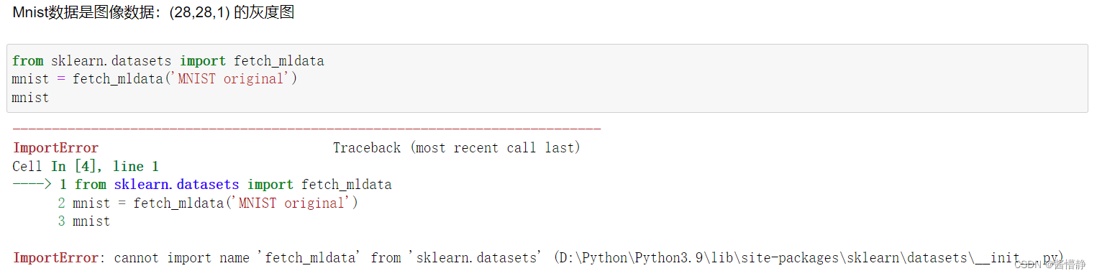This screenshot has height=276, width=1097.
Task: Click 'cannot import name' error message text
Action: pos(181,257)
